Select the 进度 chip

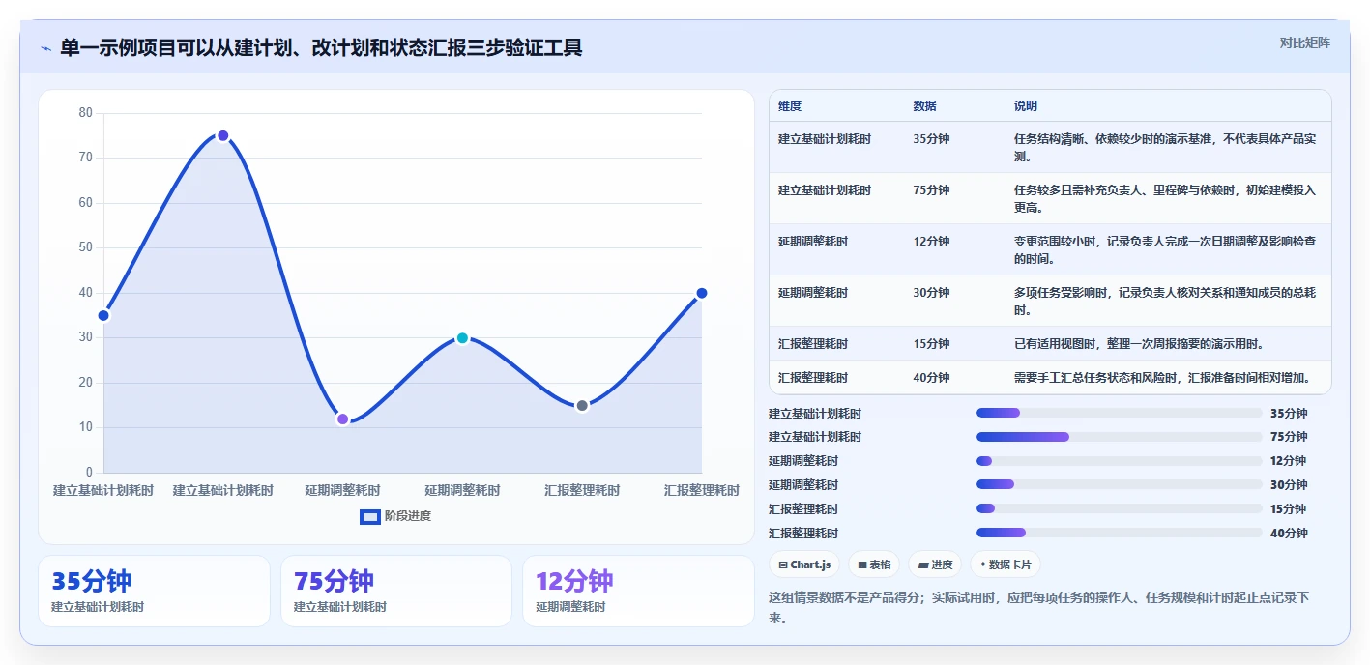pos(935,564)
